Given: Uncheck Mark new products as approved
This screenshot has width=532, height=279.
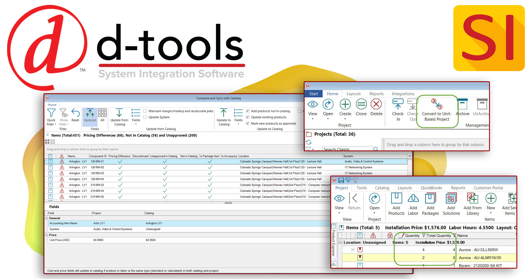Looking at the screenshot, I should pyautogui.click(x=247, y=123).
